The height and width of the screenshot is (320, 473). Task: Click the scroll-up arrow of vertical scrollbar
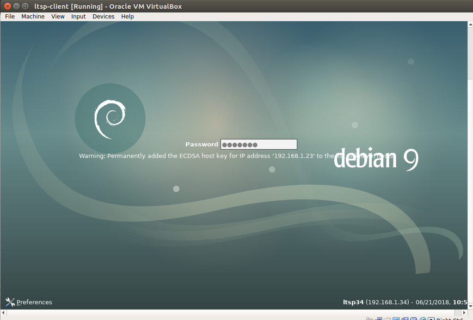tap(470, 24)
